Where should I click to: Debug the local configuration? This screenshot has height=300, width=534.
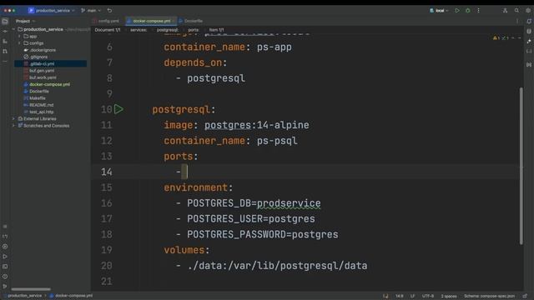[x=467, y=11]
